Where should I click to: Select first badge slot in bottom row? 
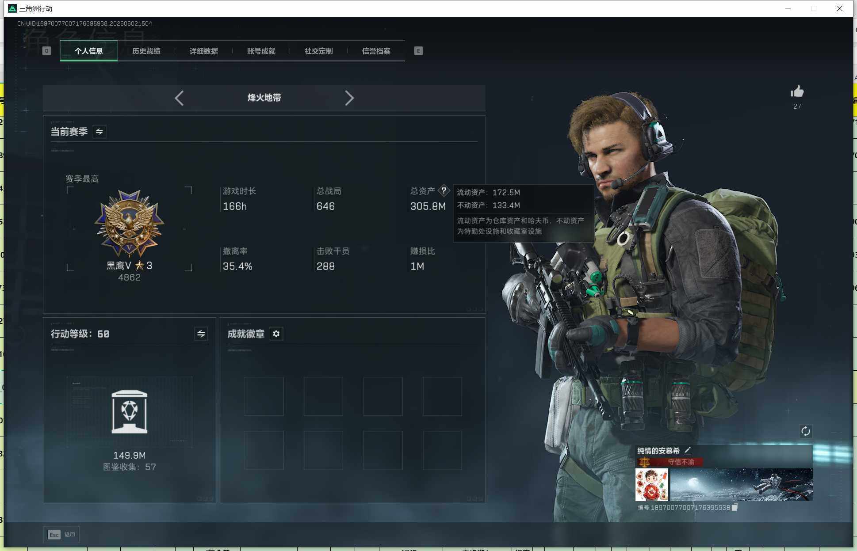click(x=264, y=450)
